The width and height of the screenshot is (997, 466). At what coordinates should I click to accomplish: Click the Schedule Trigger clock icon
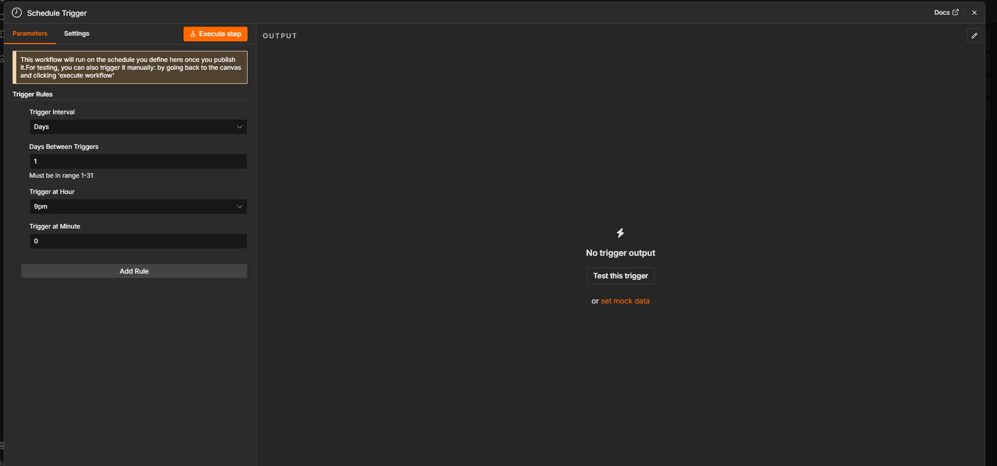pyautogui.click(x=17, y=13)
